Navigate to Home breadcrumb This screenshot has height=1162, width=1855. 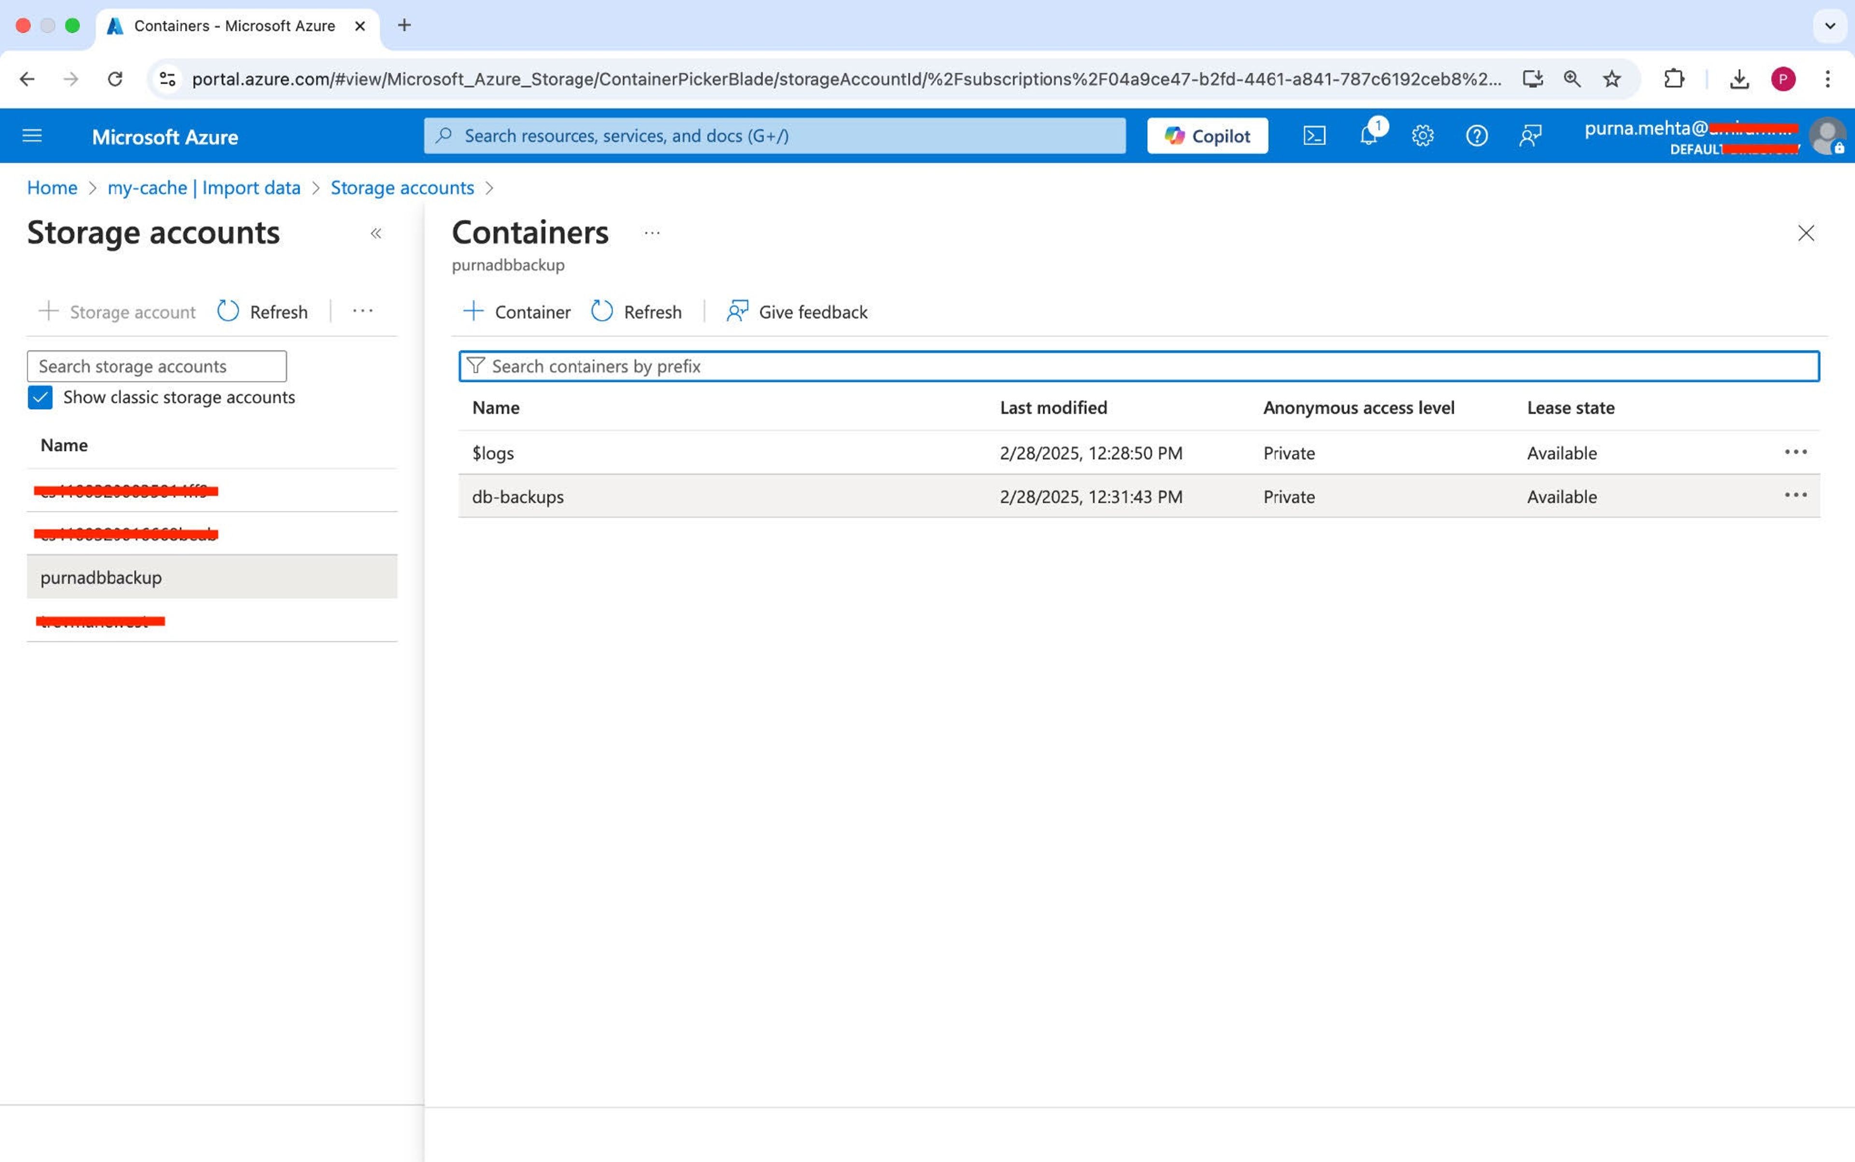pos(52,187)
